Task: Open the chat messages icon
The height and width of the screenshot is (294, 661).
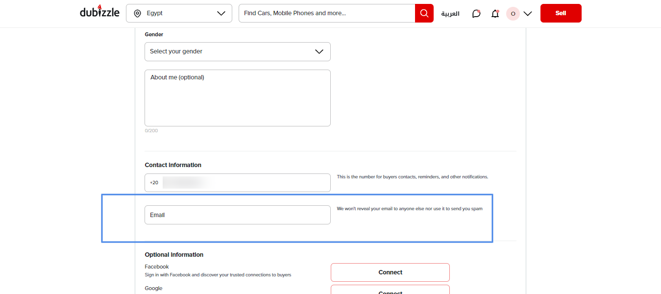Action: (476, 14)
